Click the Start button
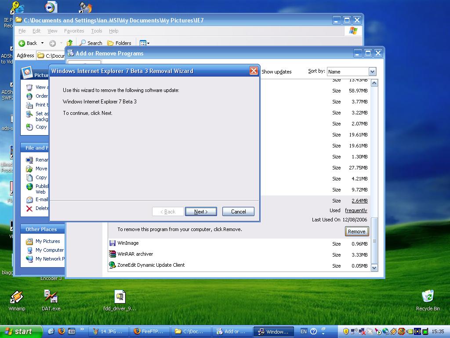 (21, 331)
